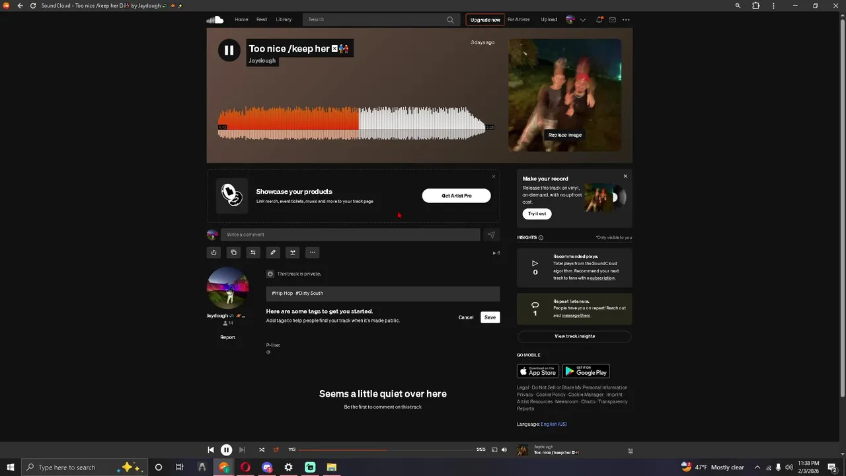Viewport: 846px width, 476px height.
Task: Open the Upload page
Action: coord(549,20)
